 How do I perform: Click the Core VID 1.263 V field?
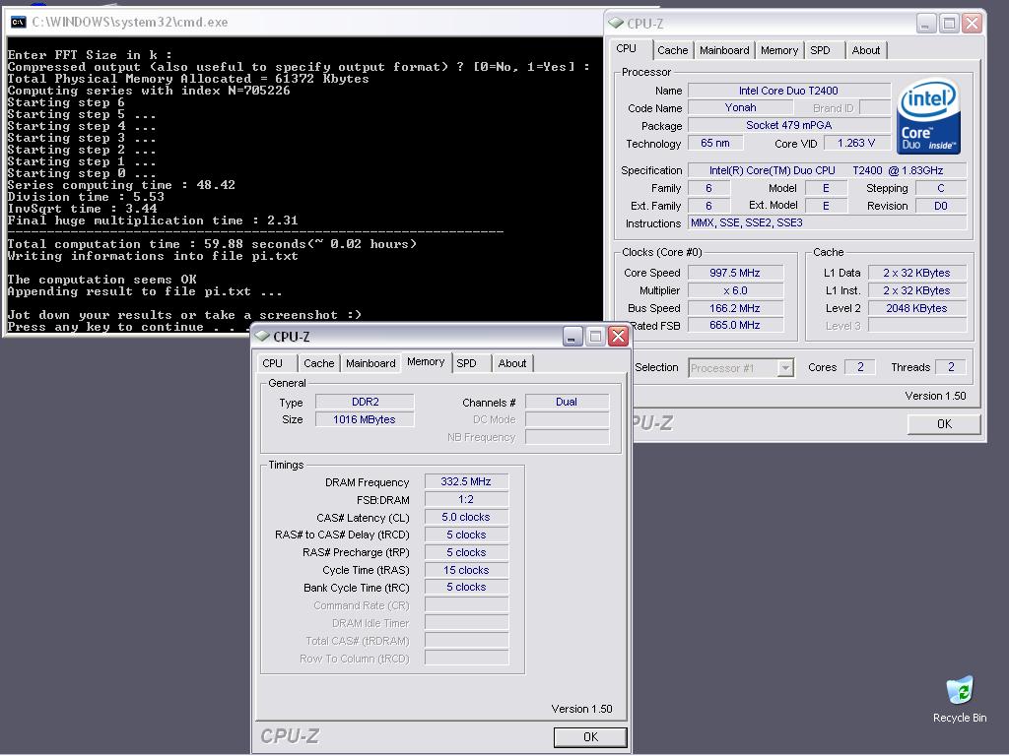pos(856,143)
